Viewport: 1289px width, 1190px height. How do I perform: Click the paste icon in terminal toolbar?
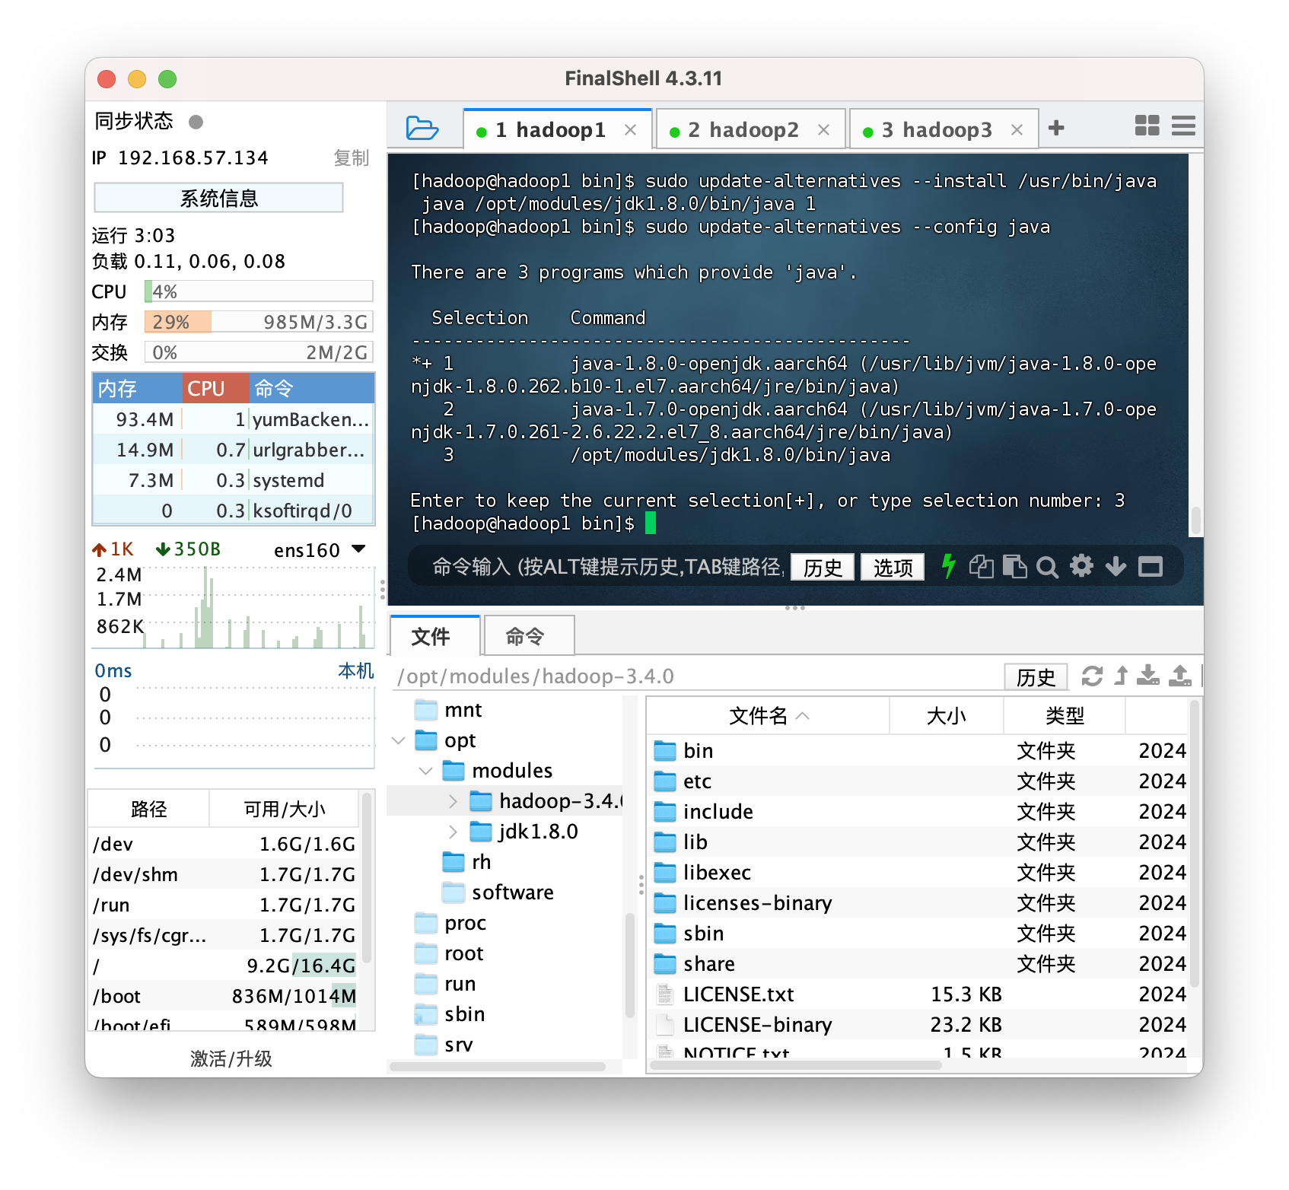pos(1014,566)
